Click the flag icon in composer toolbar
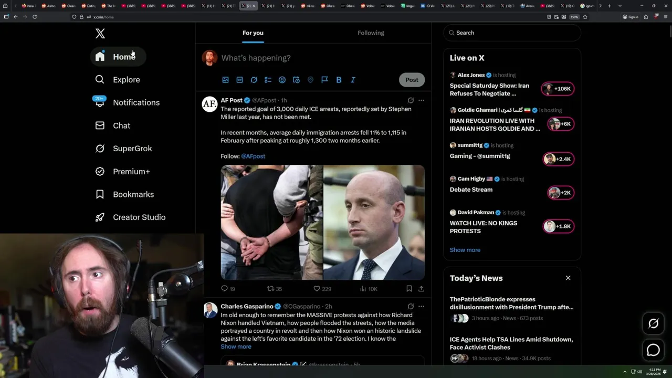The width and height of the screenshot is (672, 378). [x=324, y=80]
